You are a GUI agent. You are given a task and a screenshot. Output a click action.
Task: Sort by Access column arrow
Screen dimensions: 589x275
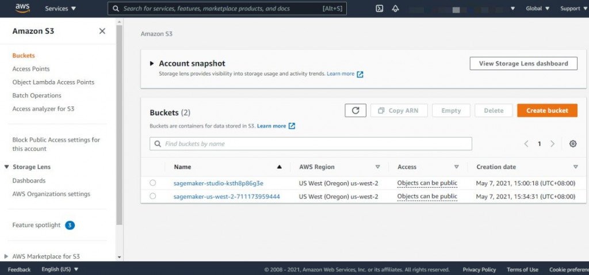point(456,167)
